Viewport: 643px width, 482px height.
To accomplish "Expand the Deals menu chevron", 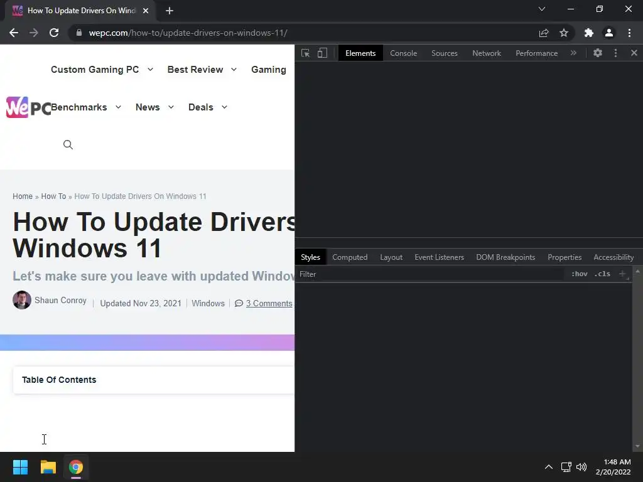I will (x=224, y=107).
